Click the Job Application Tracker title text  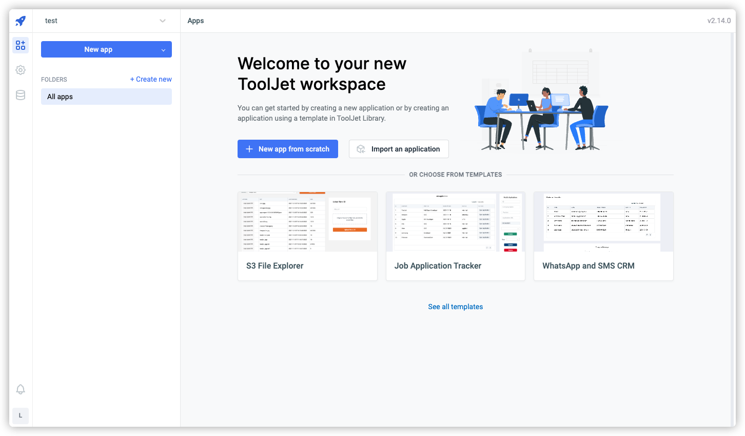click(438, 266)
